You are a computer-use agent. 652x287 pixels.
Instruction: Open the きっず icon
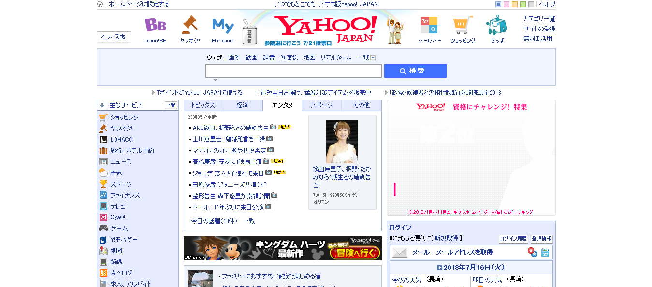[497, 25]
